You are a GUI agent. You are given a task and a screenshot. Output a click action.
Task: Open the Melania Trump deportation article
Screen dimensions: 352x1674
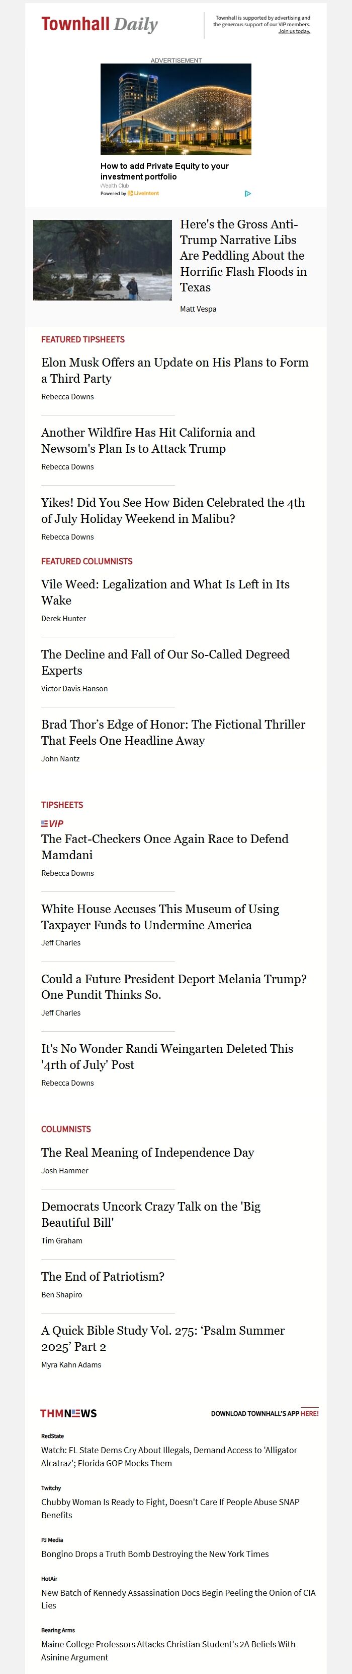pos(173,986)
